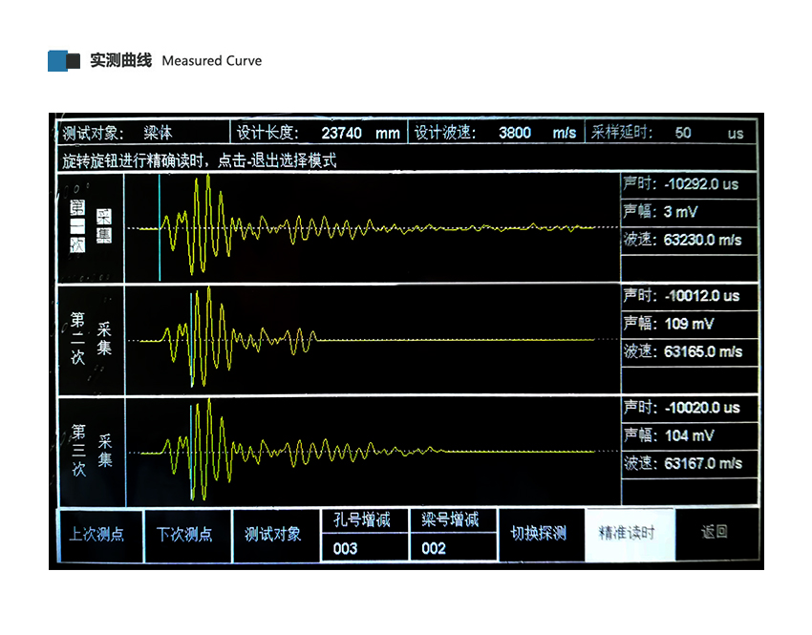Select the 梁体 test object in top row
Image resolution: width=812 pixels, height=635 pixels.
158,134
